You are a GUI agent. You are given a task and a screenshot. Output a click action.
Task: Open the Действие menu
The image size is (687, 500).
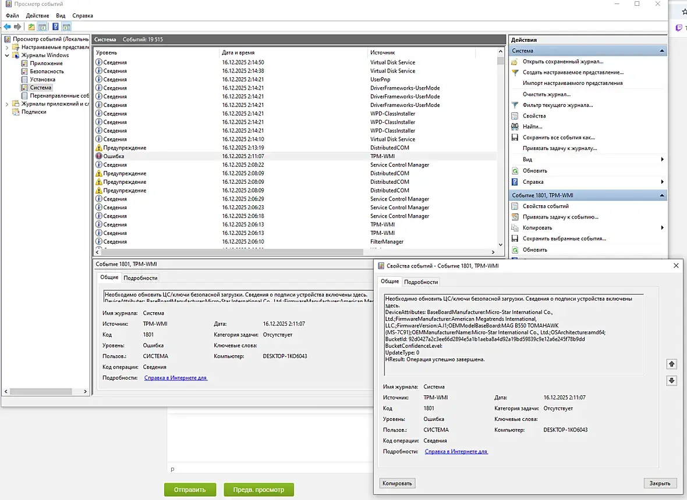(x=38, y=16)
